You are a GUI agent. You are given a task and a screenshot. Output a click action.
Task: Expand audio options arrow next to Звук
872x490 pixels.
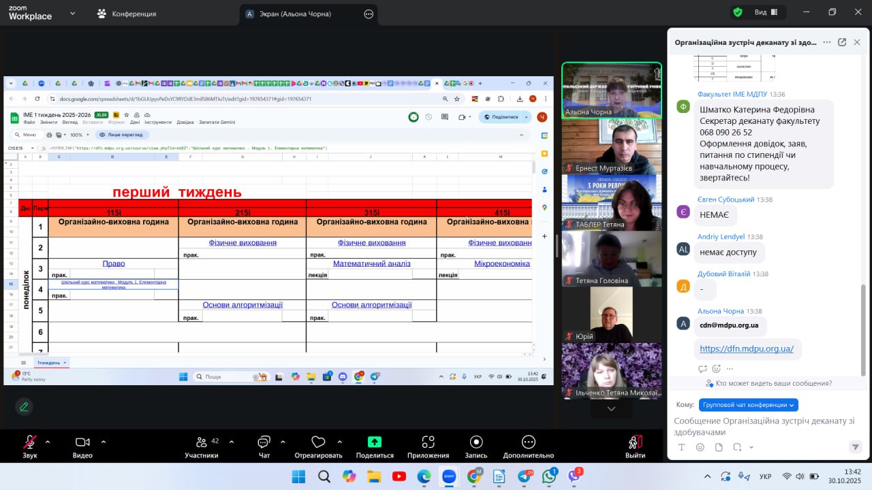pos(48,441)
